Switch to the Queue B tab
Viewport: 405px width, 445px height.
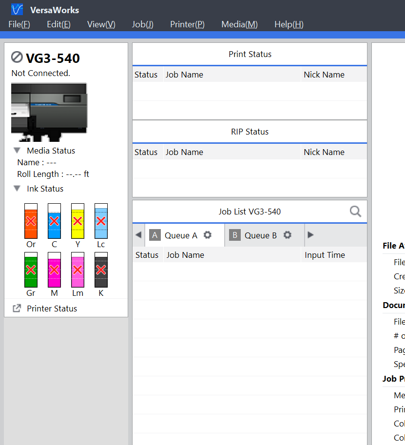265,235
